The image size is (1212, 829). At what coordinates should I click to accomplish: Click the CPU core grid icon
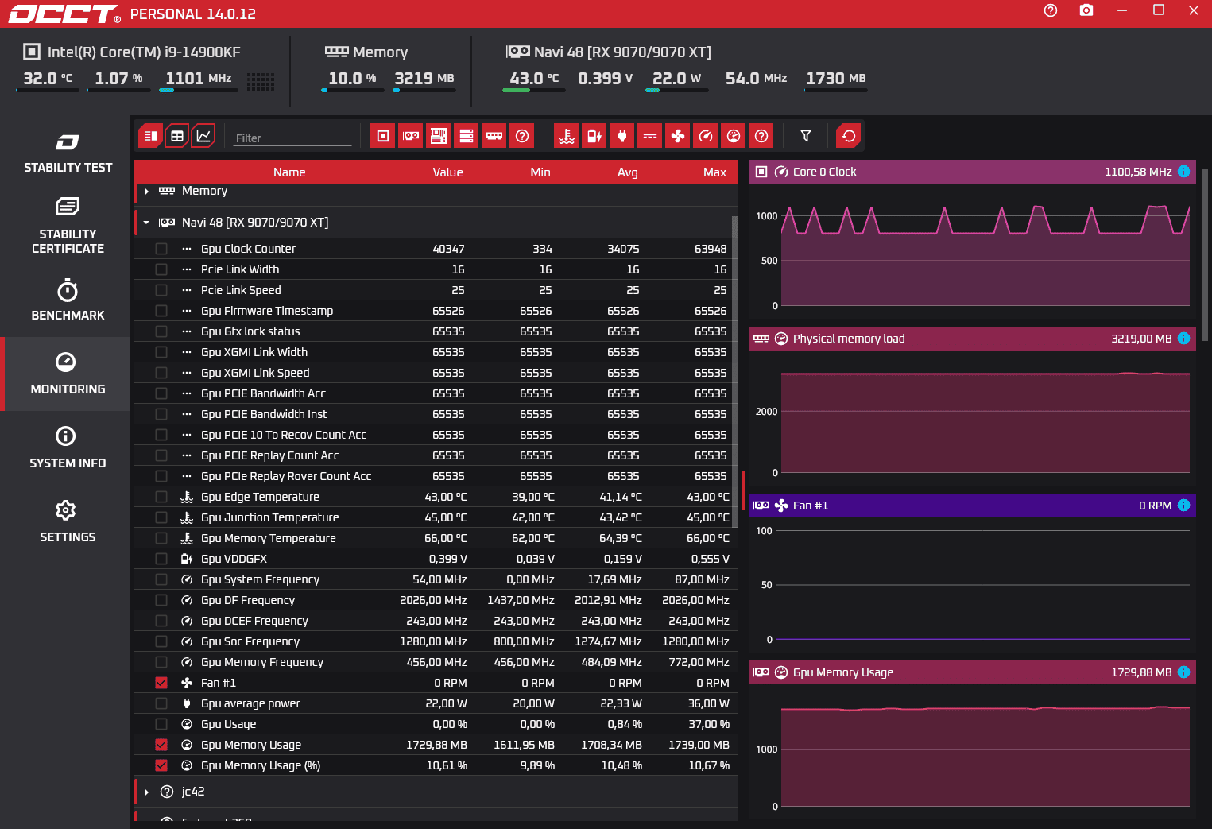tap(261, 81)
